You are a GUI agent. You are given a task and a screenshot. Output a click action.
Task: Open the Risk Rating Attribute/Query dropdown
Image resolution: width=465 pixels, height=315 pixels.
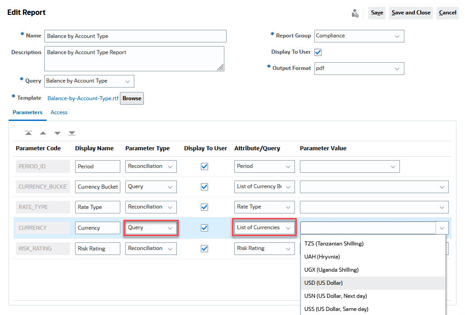[x=265, y=249]
